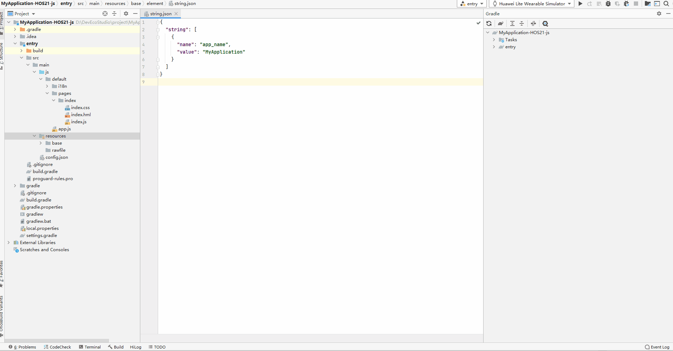
Task: Click the Debug bug icon in toolbar
Action: pos(608,4)
